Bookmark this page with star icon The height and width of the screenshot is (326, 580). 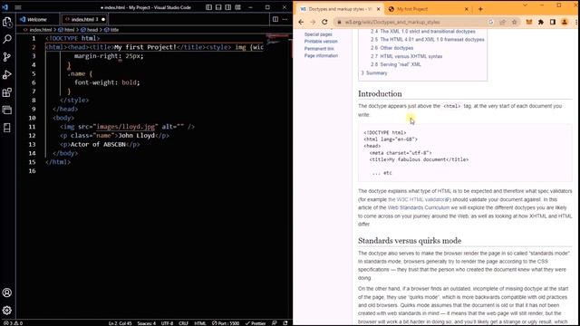pos(514,22)
